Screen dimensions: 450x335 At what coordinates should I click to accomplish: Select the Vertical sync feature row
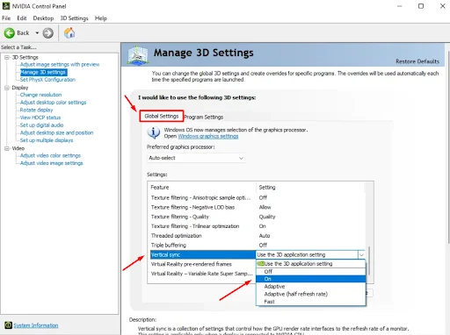(x=203, y=255)
